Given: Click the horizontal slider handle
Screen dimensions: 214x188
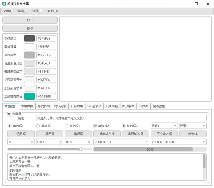Looking at the screenshot, I should coord(81,149).
